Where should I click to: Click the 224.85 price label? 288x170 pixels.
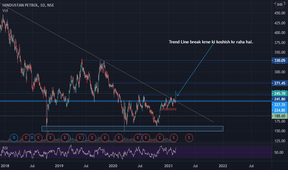pyautogui.click(x=280, y=110)
